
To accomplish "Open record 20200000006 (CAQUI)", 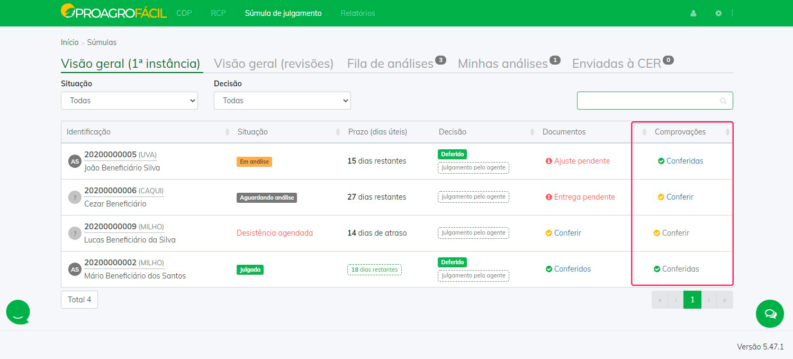I will [124, 191].
